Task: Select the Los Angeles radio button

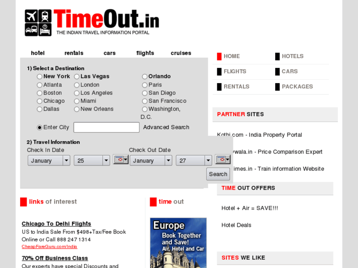Action: (77, 93)
